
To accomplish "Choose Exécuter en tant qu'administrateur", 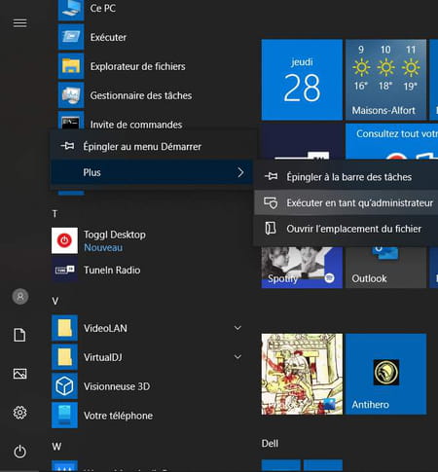I will 346,202.
